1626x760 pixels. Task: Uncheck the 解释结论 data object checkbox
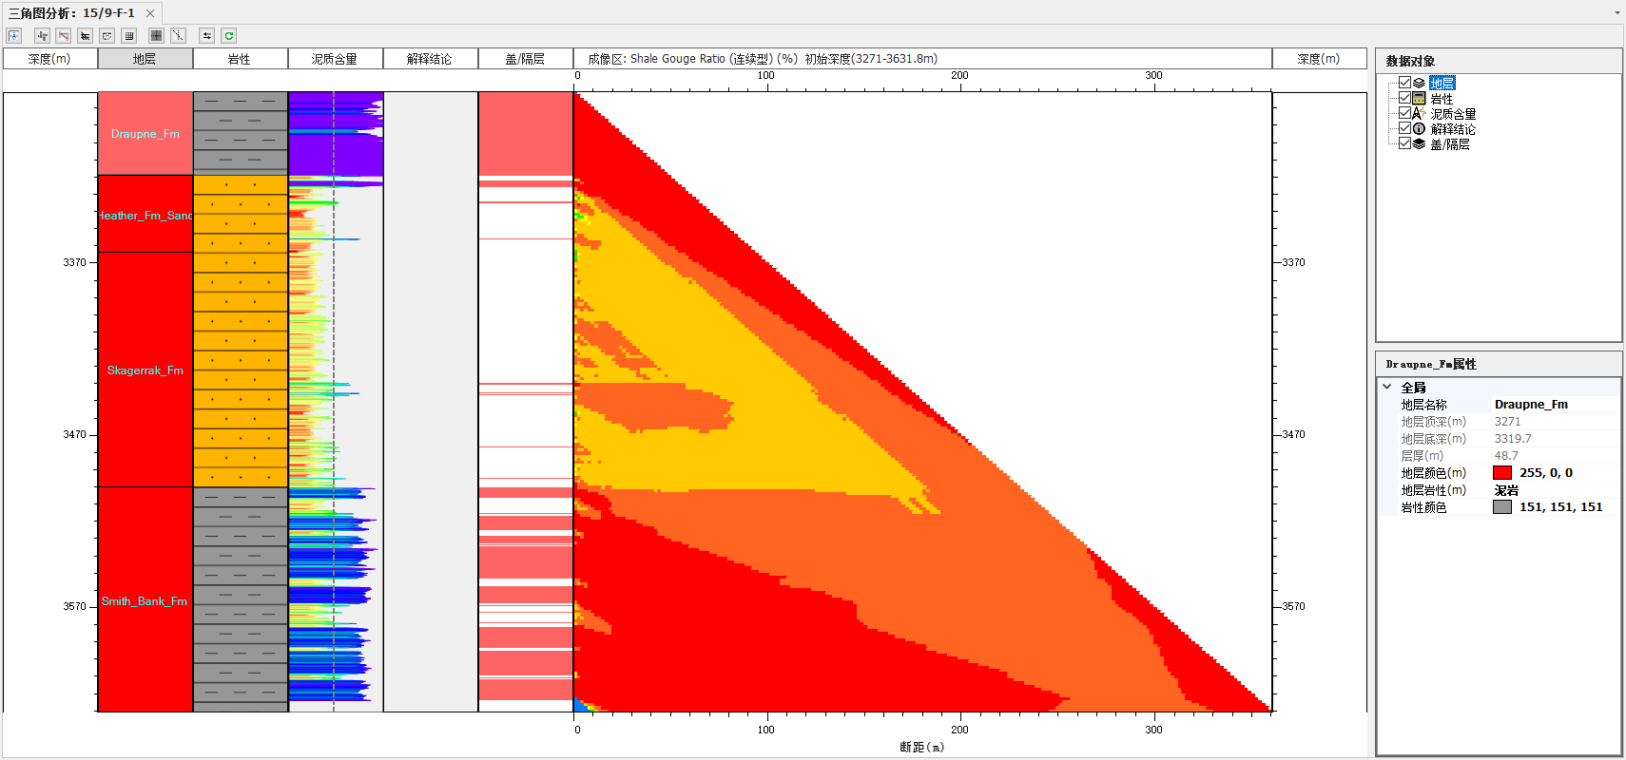(x=1404, y=128)
